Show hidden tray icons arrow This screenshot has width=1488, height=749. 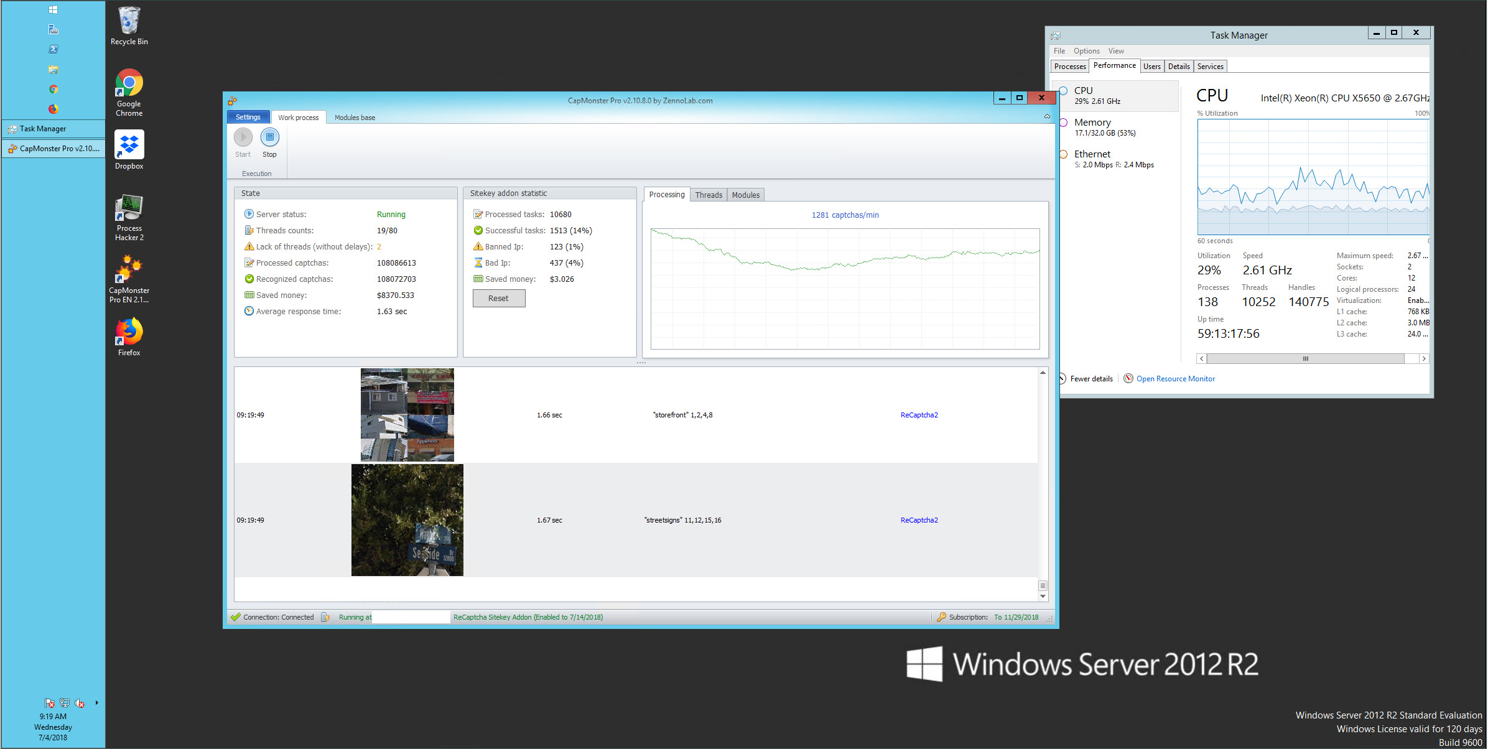coord(96,703)
